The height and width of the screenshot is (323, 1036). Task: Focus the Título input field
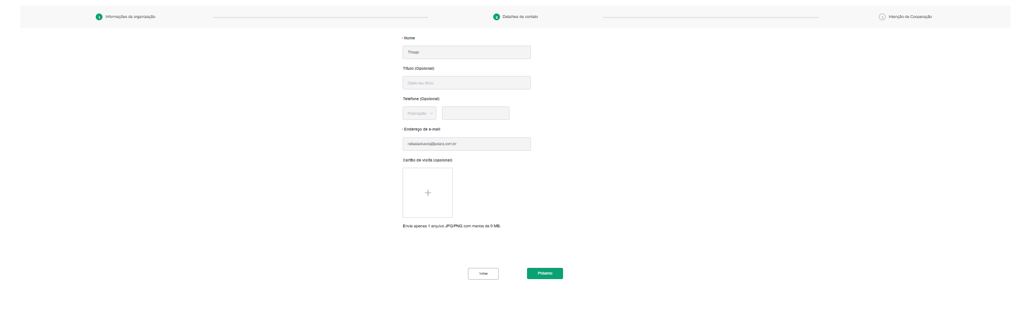coord(467,83)
